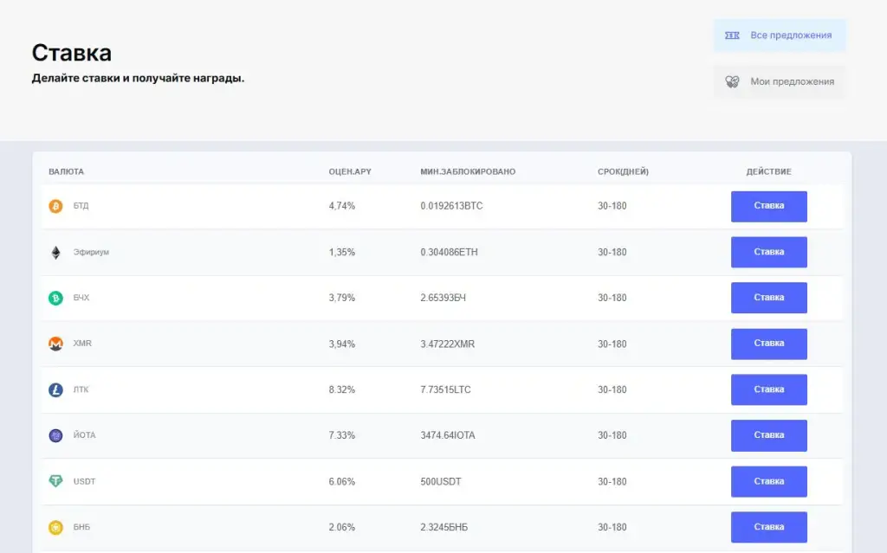Click Ставка button in USDT row
This screenshot has width=887, height=553.
pos(769,482)
